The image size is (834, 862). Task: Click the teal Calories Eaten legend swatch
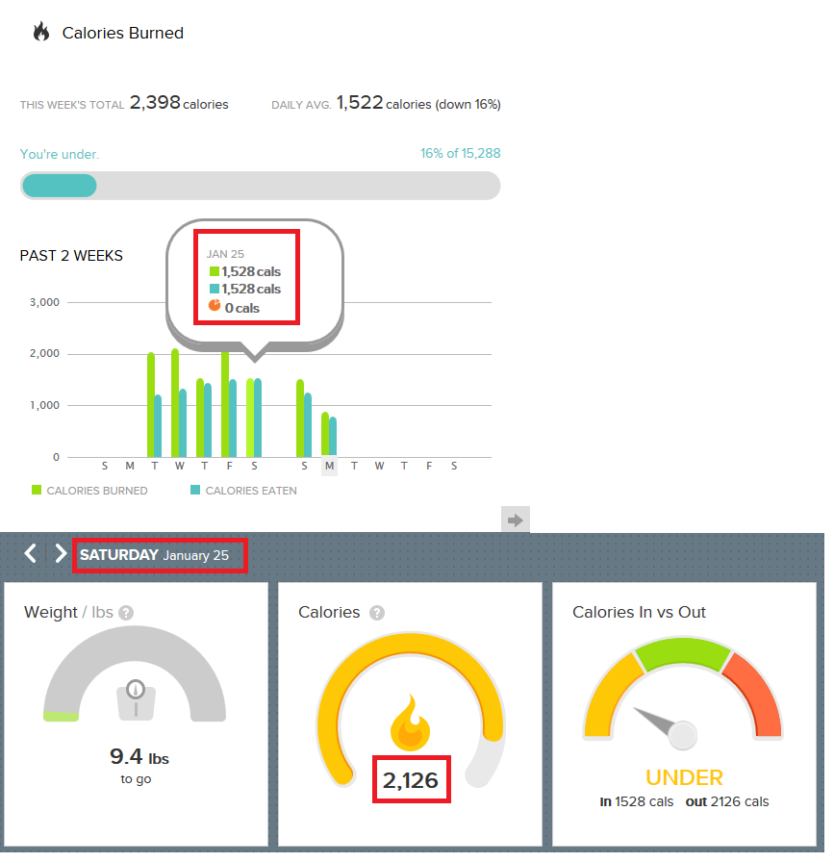point(194,490)
